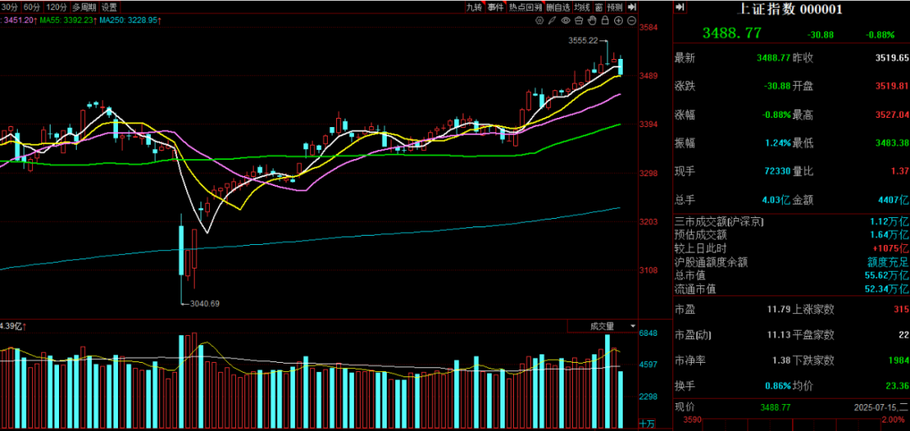Click the 较上日此时 +1075亿 row
The image size is (910, 431).
pos(791,248)
